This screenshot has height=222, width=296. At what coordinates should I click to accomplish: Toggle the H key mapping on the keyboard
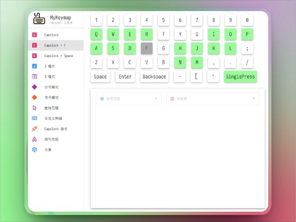tap(180, 48)
